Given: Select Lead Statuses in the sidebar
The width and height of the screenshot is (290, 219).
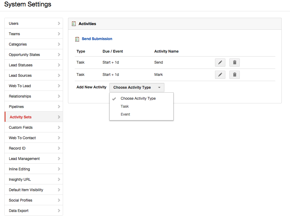Looking at the screenshot, I should (21, 65).
